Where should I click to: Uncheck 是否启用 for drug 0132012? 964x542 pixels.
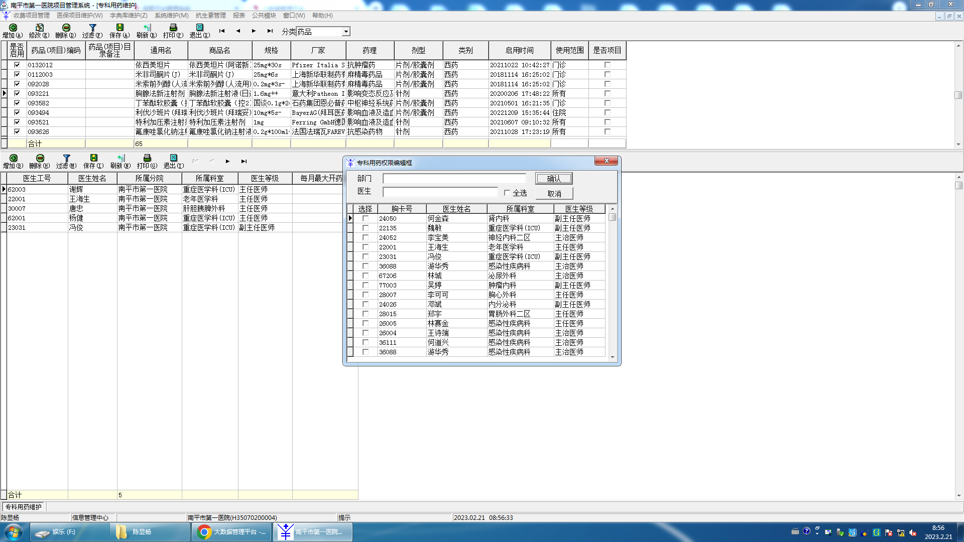click(17, 65)
